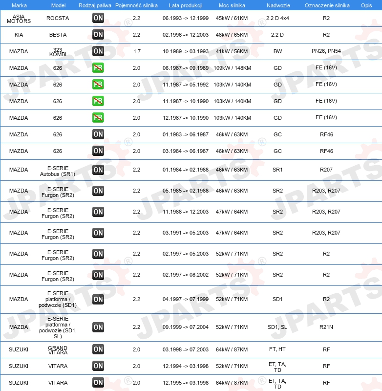Select the GRAND VITARA model cell
The height and width of the screenshot is (391, 382).
pyautogui.click(x=58, y=350)
